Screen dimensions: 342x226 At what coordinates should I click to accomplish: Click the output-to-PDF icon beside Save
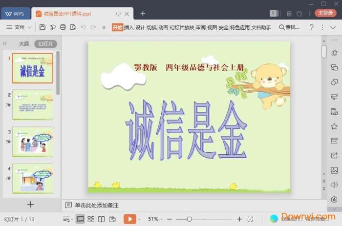tap(53, 27)
